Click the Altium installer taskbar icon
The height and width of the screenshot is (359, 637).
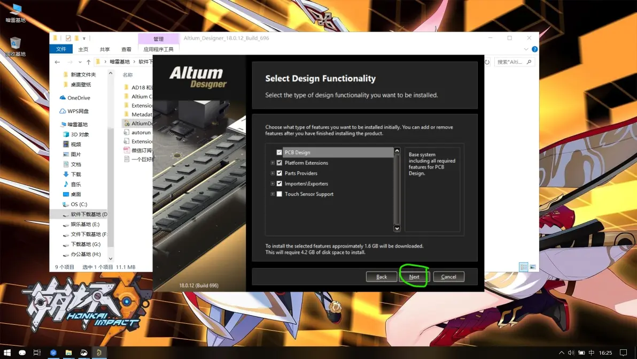[99, 353]
